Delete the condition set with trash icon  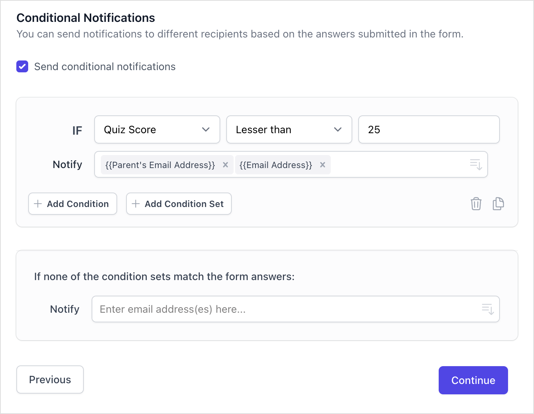point(476,204)
